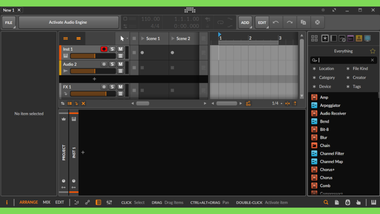Click the redo arrow icon
The width and height of the screenshot is (380, 214).
[289, 22]
